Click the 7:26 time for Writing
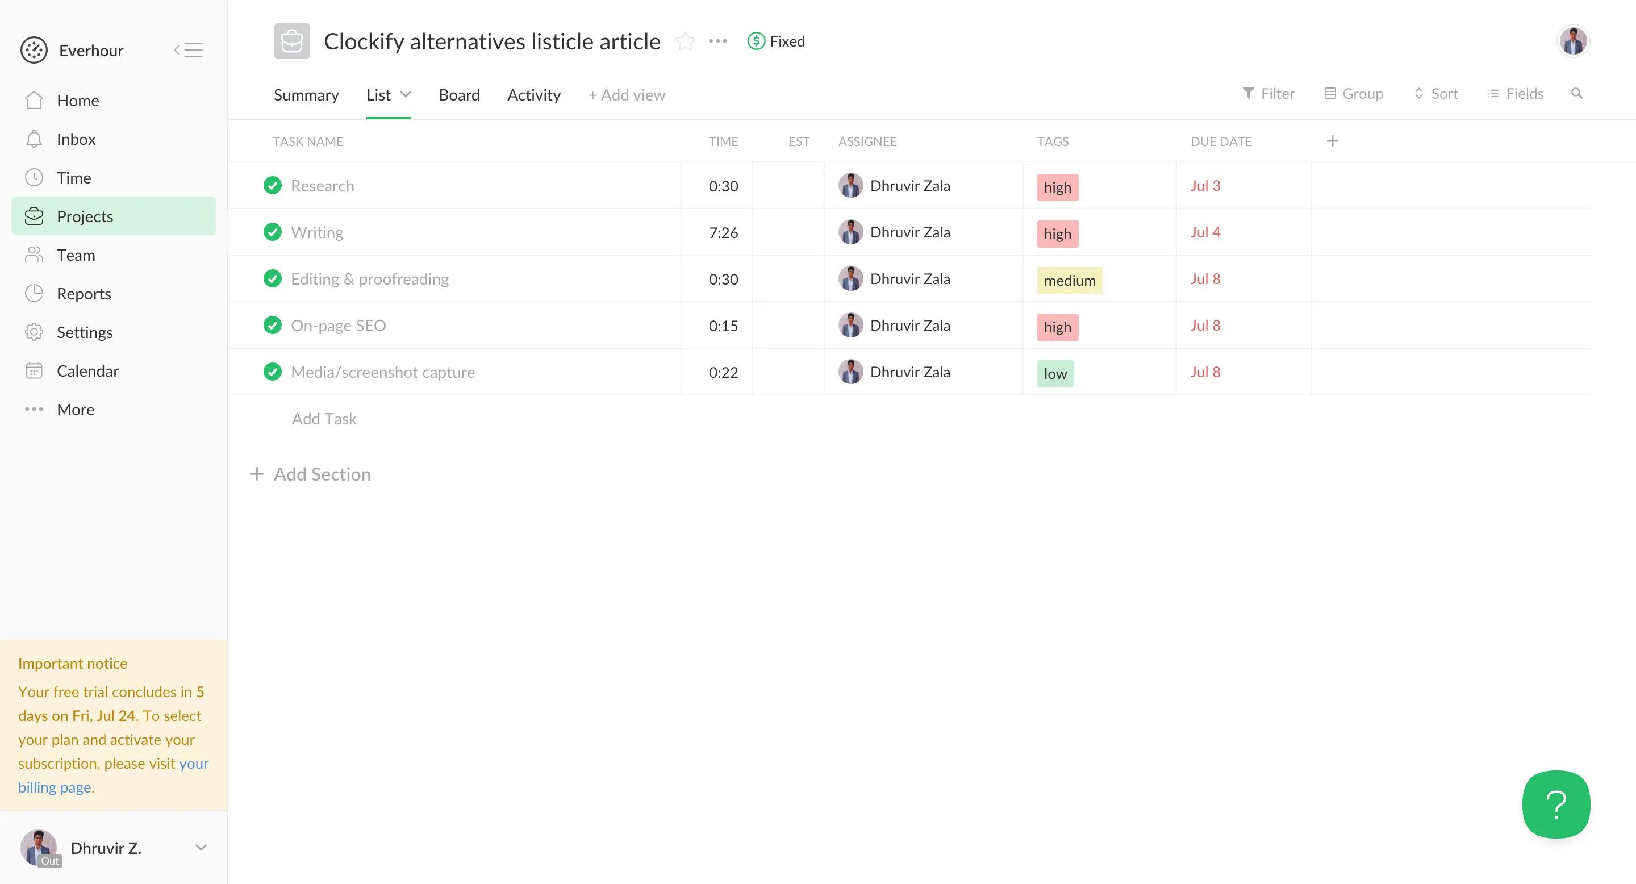Image resolution: width=1636 pixels, height=884 pixels. (x=723, y=232)
